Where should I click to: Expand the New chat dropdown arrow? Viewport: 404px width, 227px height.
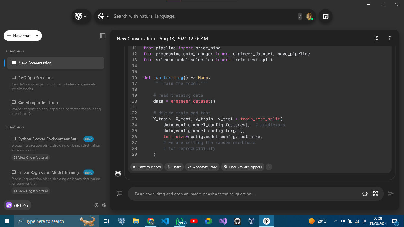point(37,36)
